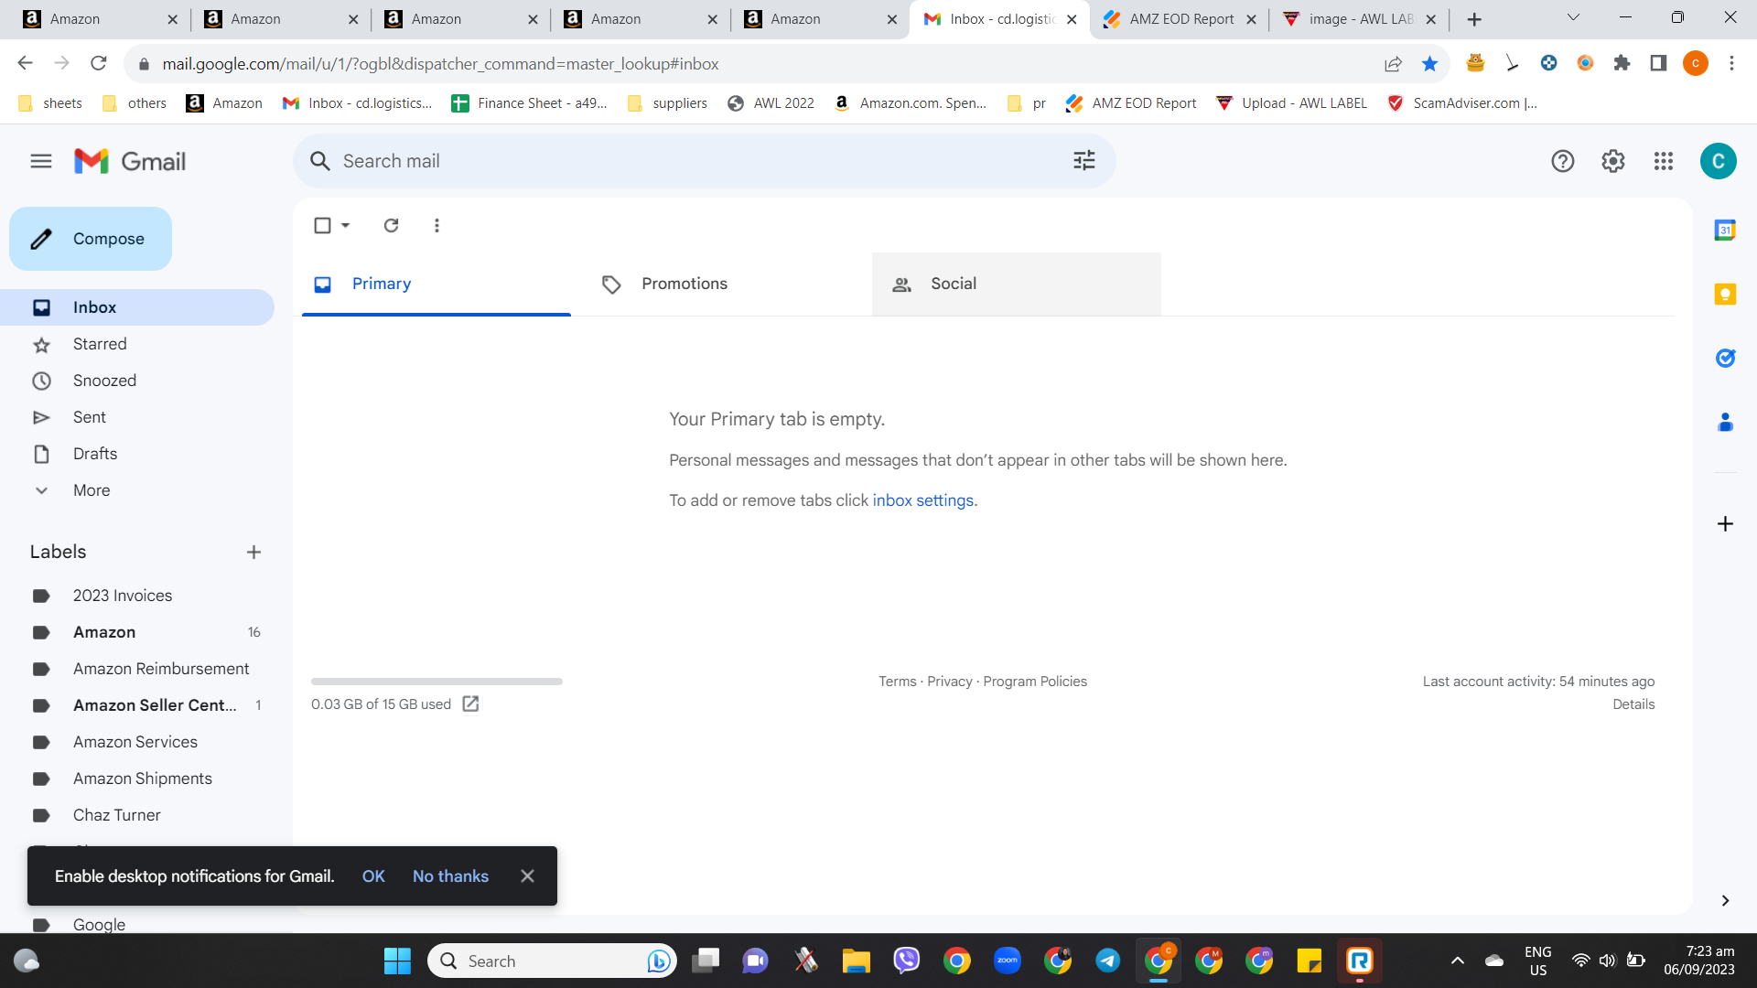
Task: Open Google Tasks side panel
Action: pyautogui.click(x=1725, y=358)
